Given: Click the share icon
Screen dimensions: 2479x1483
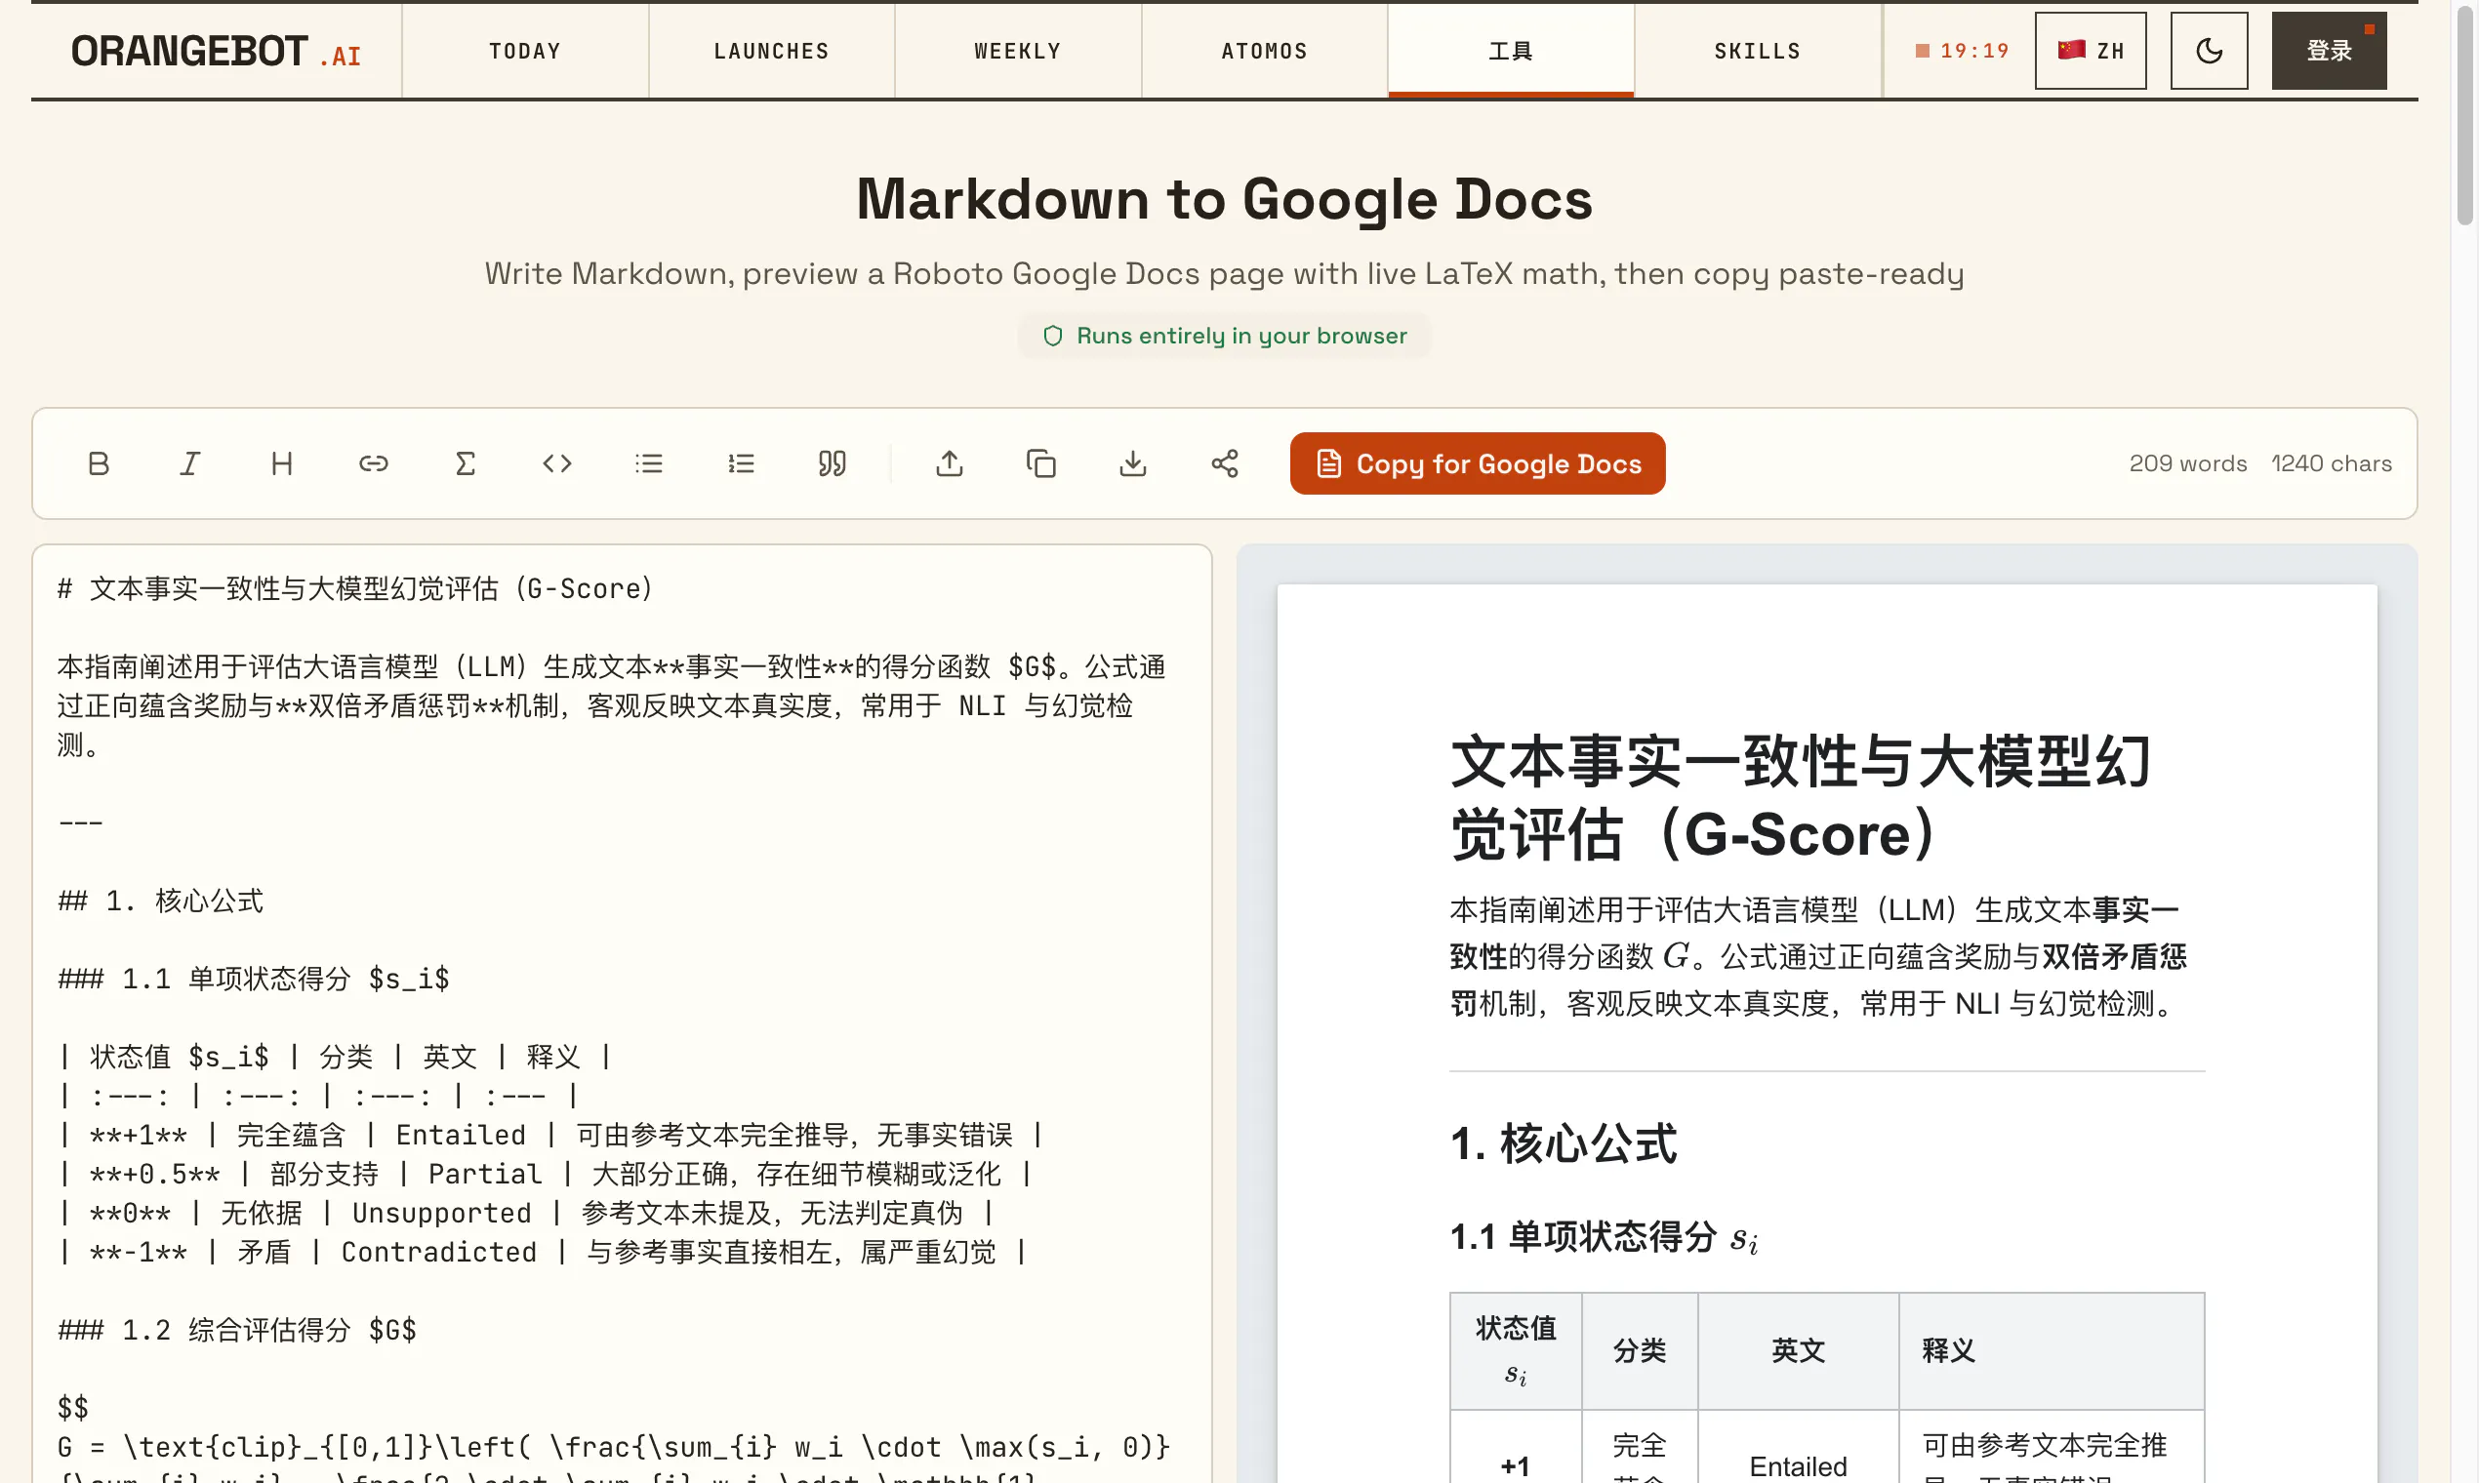Looking at the screenshot, I should (x=1225, y=463).
